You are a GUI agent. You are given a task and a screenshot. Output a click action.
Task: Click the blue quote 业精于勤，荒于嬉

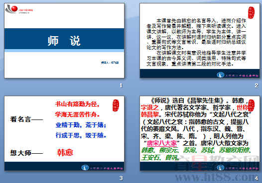pos(81,125)
